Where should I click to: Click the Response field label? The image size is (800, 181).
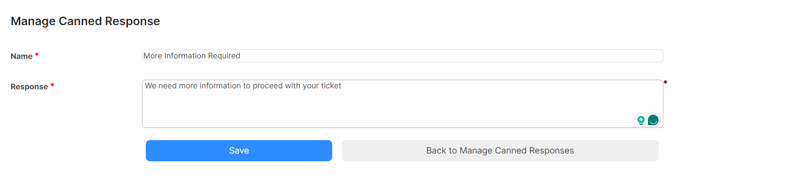29,86
